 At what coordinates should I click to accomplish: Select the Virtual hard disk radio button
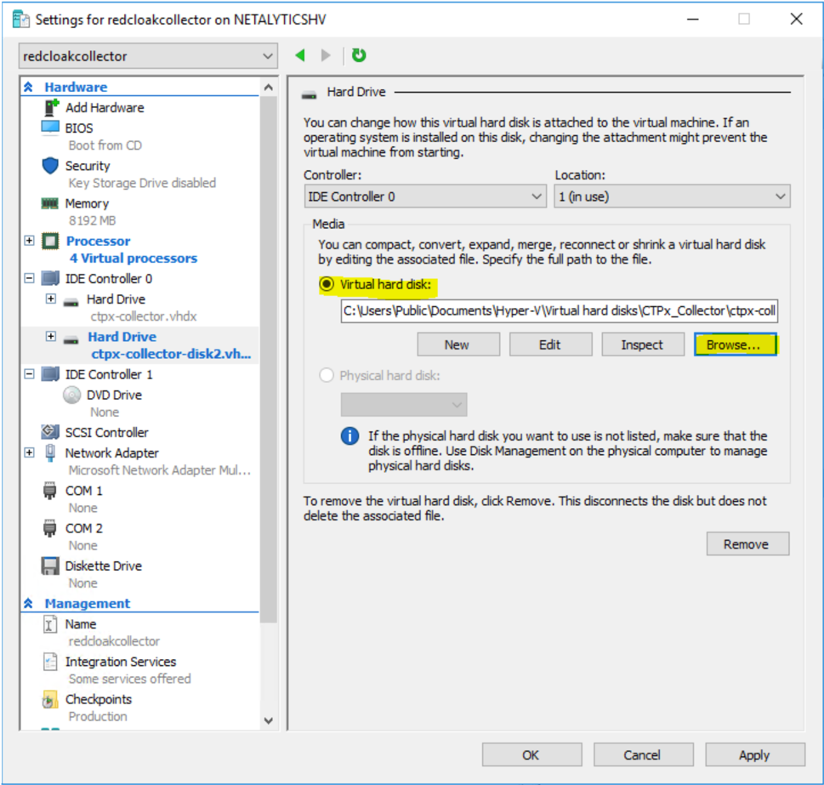point(327,284)
